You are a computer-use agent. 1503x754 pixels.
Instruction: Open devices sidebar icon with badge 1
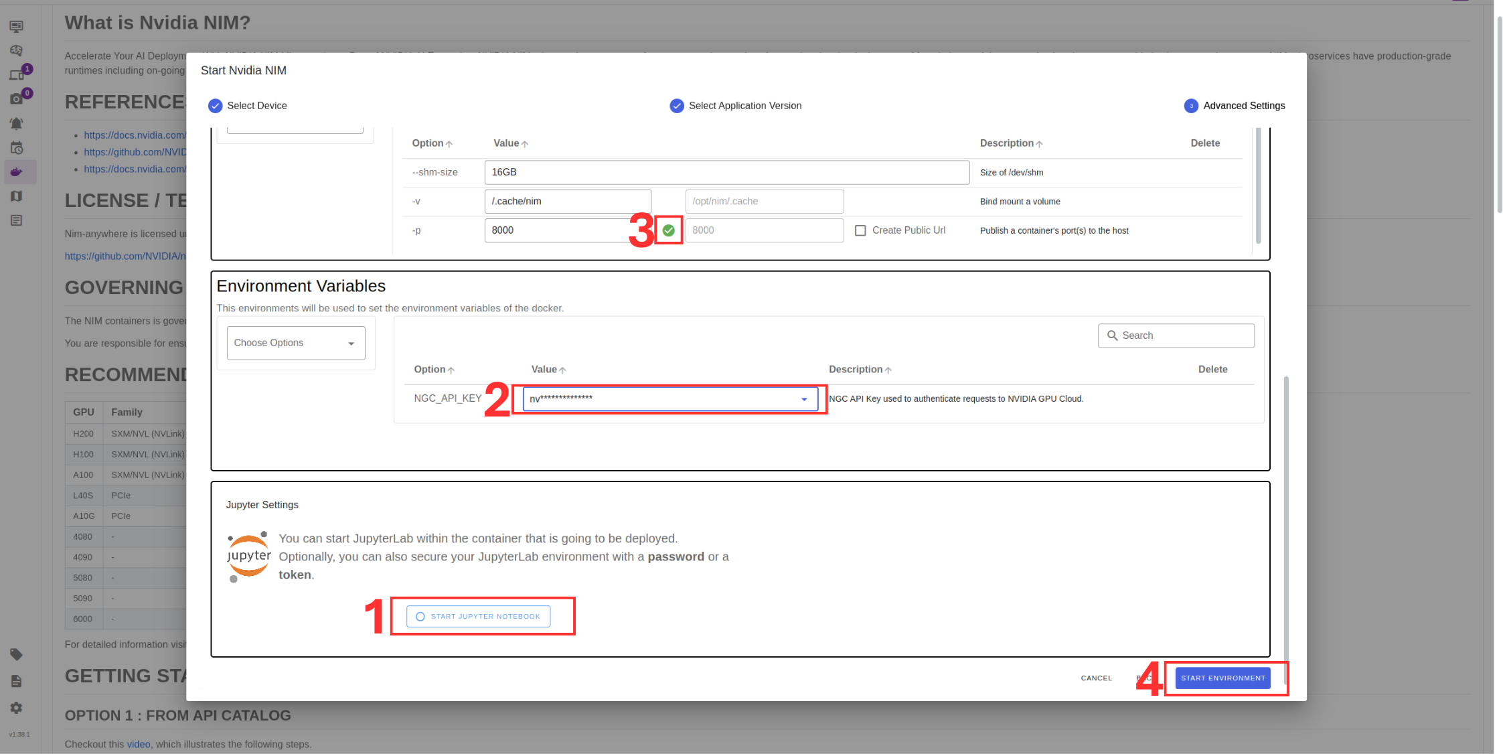(17, 74)
